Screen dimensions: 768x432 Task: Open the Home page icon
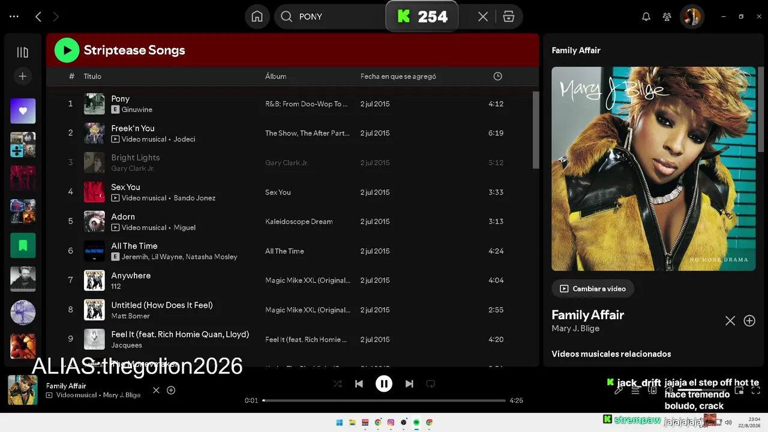[257, 17]
